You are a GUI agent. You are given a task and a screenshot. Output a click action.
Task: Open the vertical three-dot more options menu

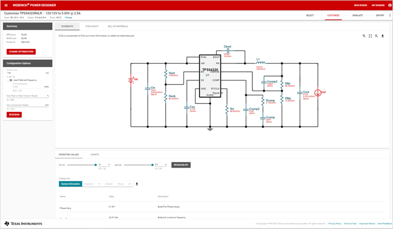[389, 15]
